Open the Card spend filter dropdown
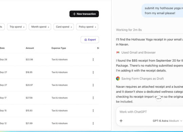The width and height of the screenshot is (183, 132). 64,27
